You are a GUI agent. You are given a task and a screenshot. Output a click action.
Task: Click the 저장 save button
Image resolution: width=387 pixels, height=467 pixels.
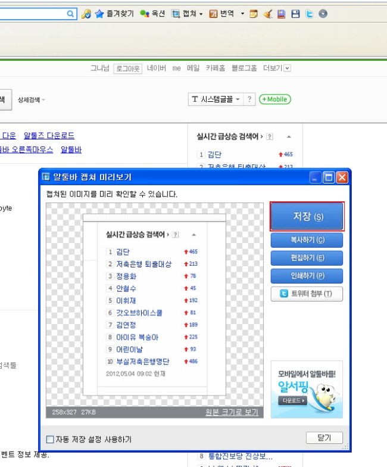(307, 217)
